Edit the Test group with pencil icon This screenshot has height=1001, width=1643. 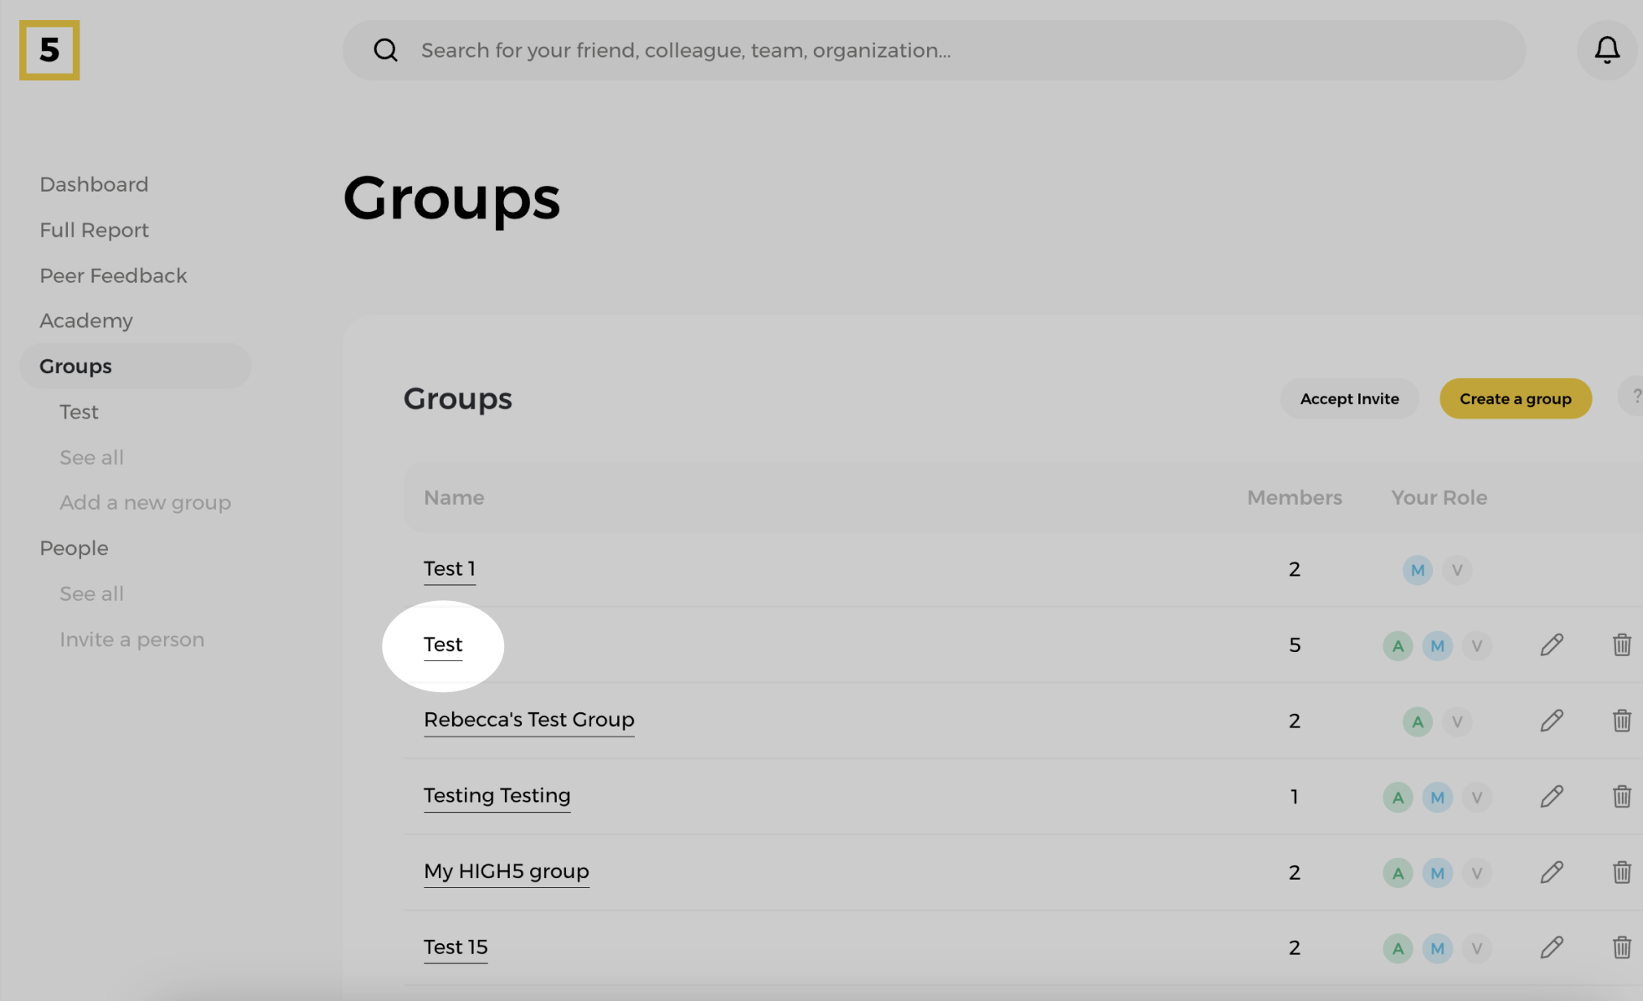pos(1551,645)
